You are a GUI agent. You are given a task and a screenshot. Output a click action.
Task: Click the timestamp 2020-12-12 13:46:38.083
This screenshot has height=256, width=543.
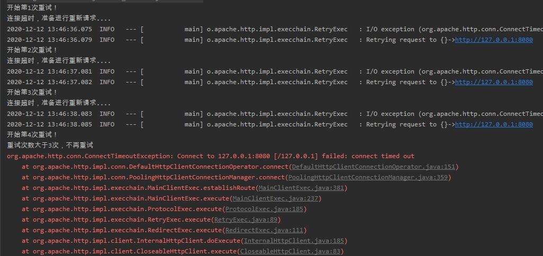[50, 114]
